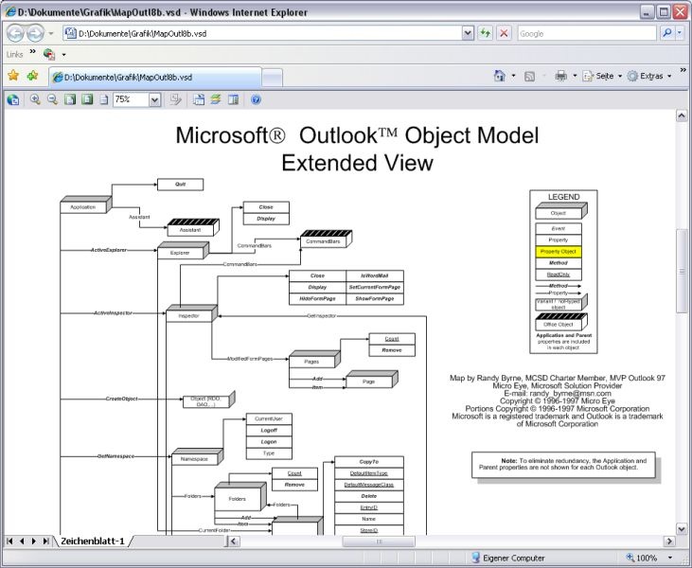Click the zoom out magnifier icon

pyautogui.click(x=52, y=99)
